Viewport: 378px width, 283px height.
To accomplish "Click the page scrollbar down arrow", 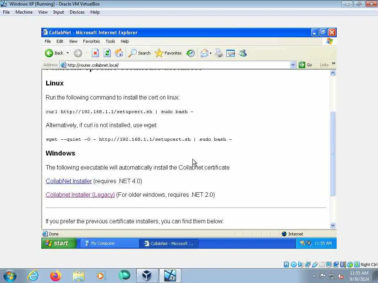I will (x=333, y=226).
